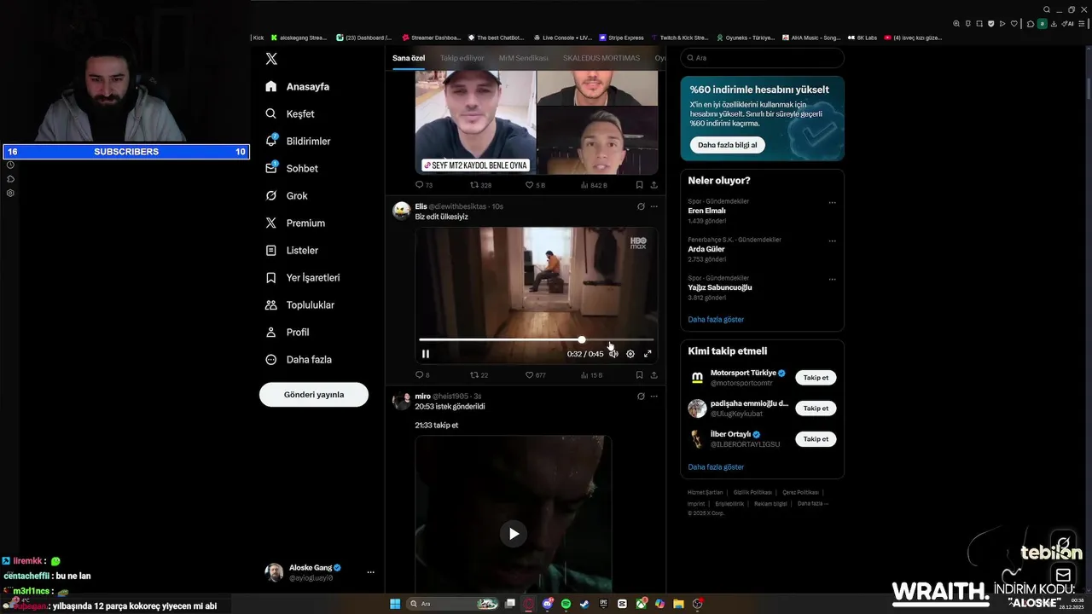Switch to MrM Sendikası tab
This screenshot has width=1092, height=614.
click(x=524, y=58)
